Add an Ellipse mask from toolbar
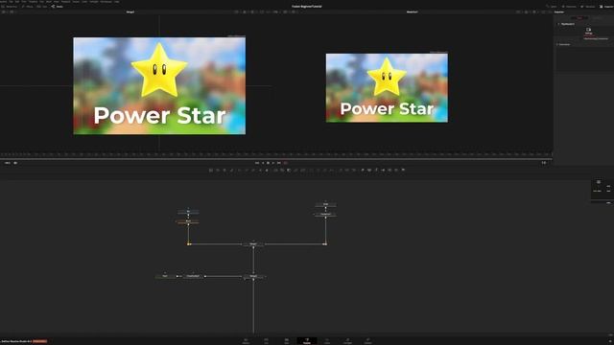This screenshot has width=614, height=345. (318, 171)
